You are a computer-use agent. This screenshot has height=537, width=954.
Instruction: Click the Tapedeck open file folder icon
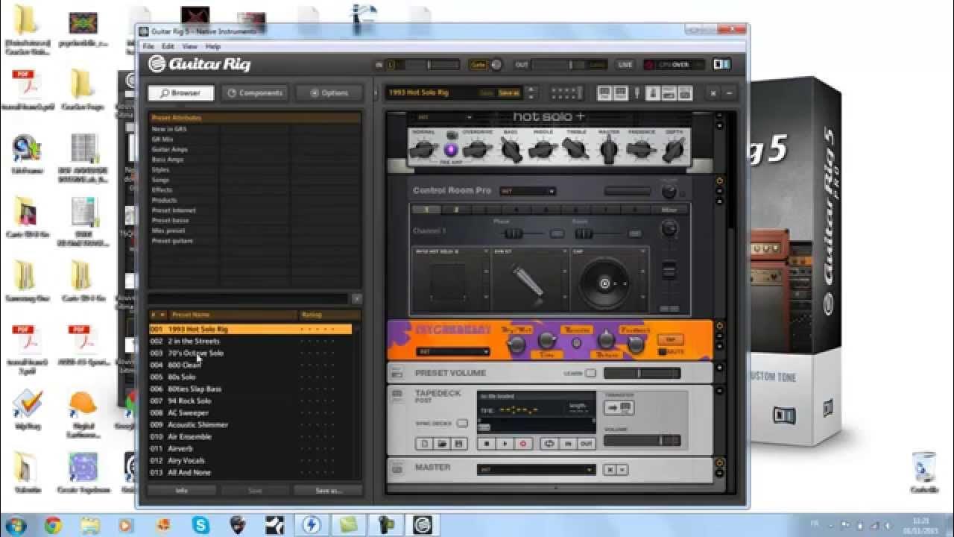coord(442,444)
